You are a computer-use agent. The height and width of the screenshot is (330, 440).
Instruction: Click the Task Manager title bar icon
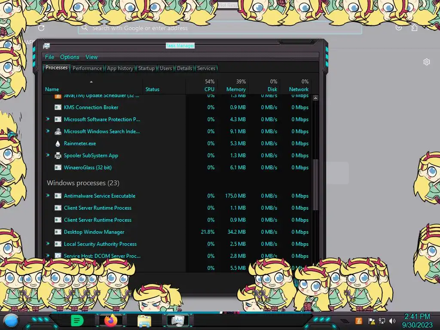pos(46,46)
